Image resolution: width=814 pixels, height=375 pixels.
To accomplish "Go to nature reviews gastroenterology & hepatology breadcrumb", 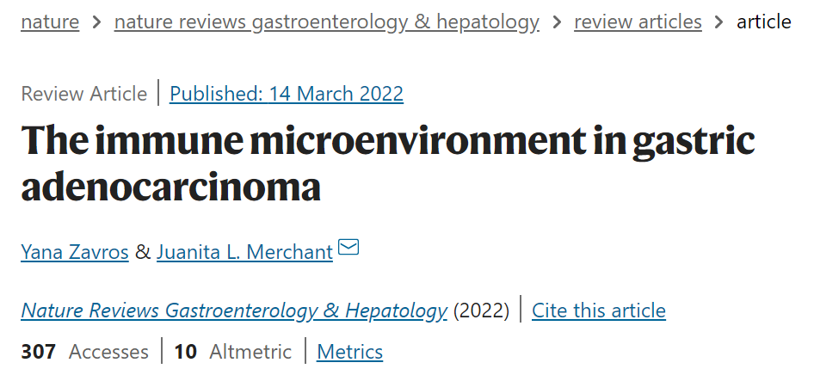I will click(326, 22).
